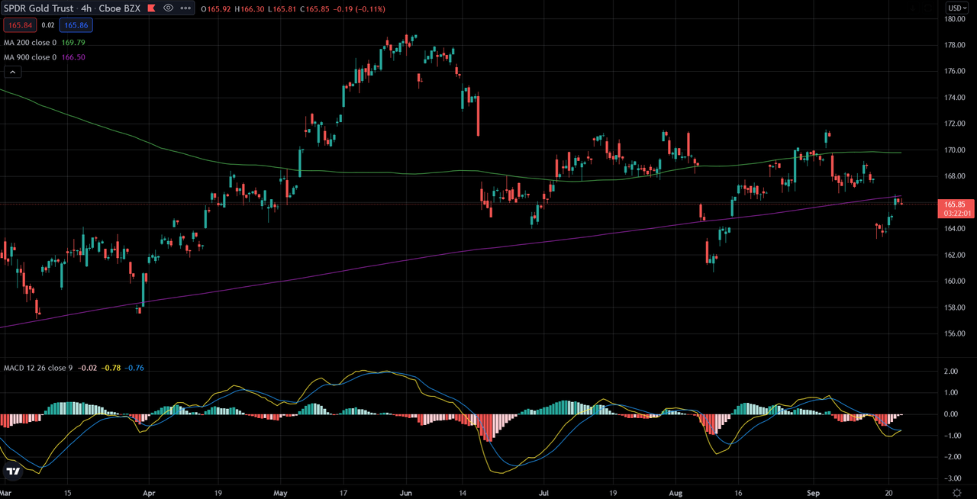This screenshot has width=977, height=499.
Task: Click the 0.02 spread value
Action: [x=47, y=25]
